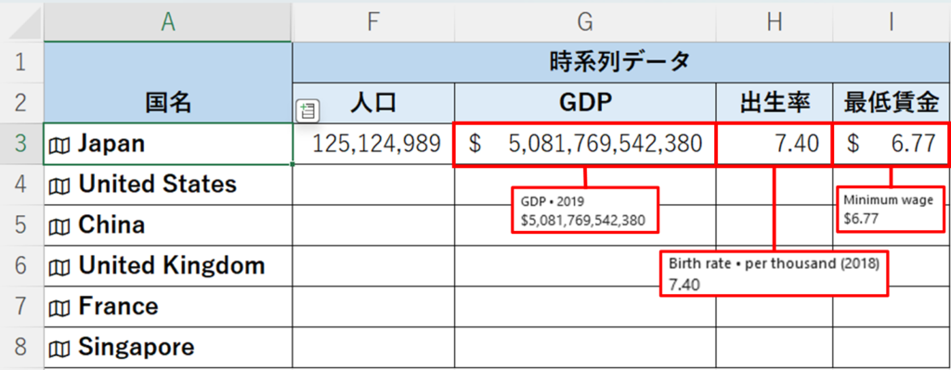Screen dimensions: 951x370
Task: Click the 国名 header cell
Action: pos(168,83)
